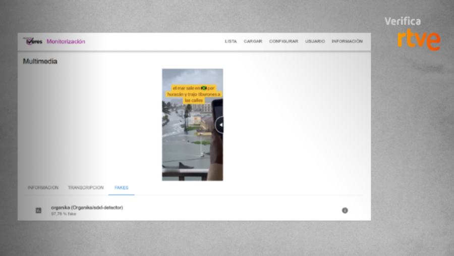Select USUARIO in the top navigation
Viewport: 454px width, 256px height.
[x=315, y=41]
